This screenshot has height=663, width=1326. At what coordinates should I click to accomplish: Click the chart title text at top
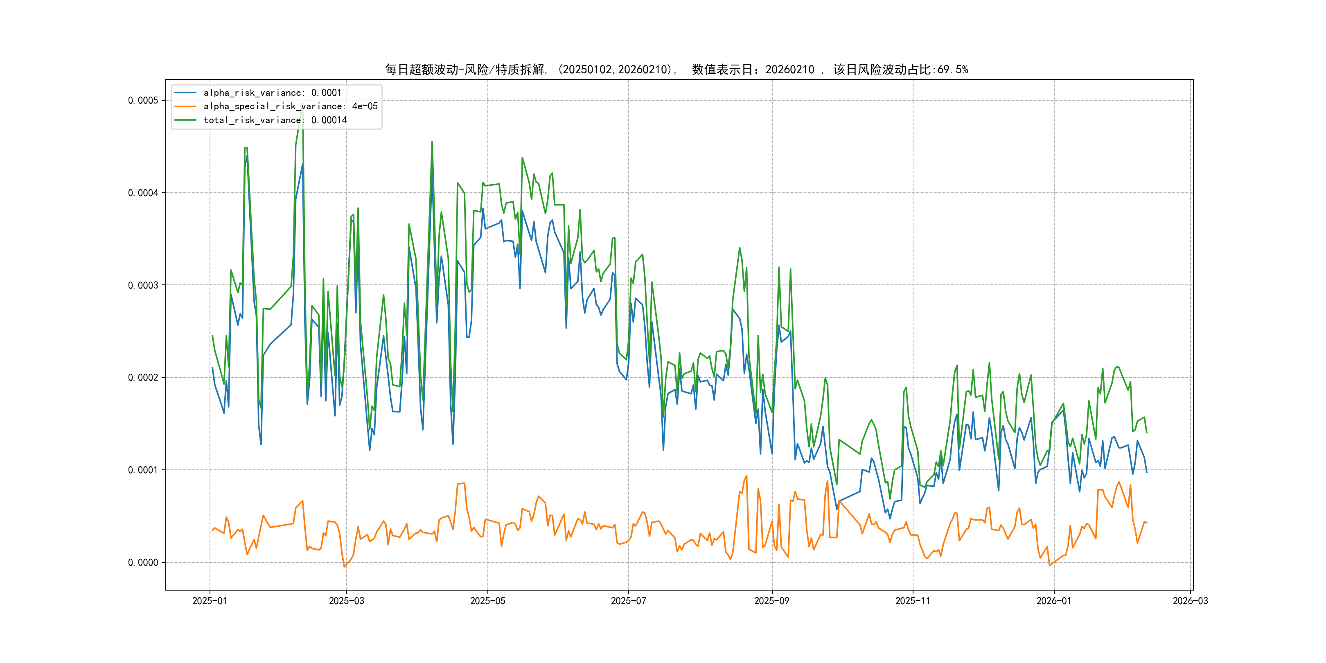(x=677, y=70)
